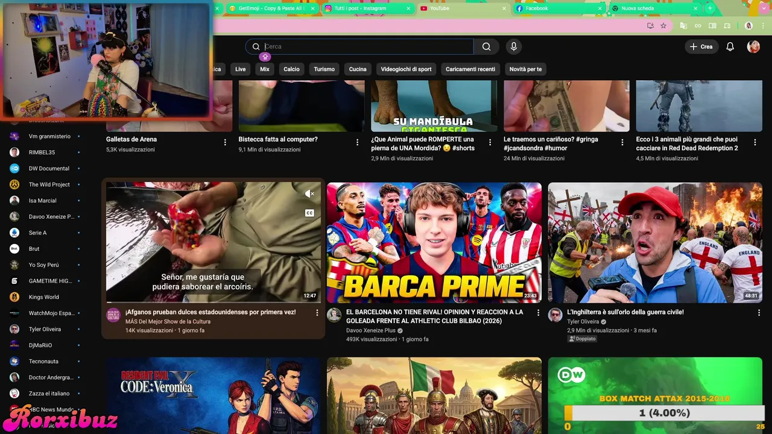The image size is (772, 434).
Task: Select Videogiochi di sport chip
Action: pos(406,69)
